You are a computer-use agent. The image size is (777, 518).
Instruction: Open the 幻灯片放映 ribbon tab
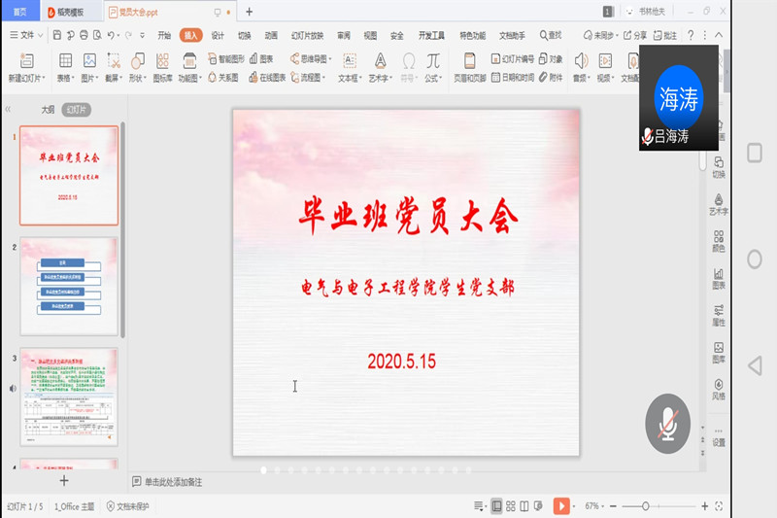coord(306,35)
